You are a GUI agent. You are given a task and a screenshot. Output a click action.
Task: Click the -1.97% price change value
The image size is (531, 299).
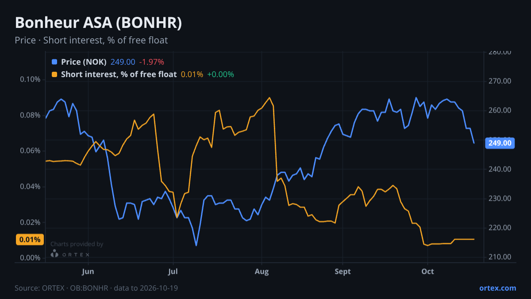click(151, 62)
